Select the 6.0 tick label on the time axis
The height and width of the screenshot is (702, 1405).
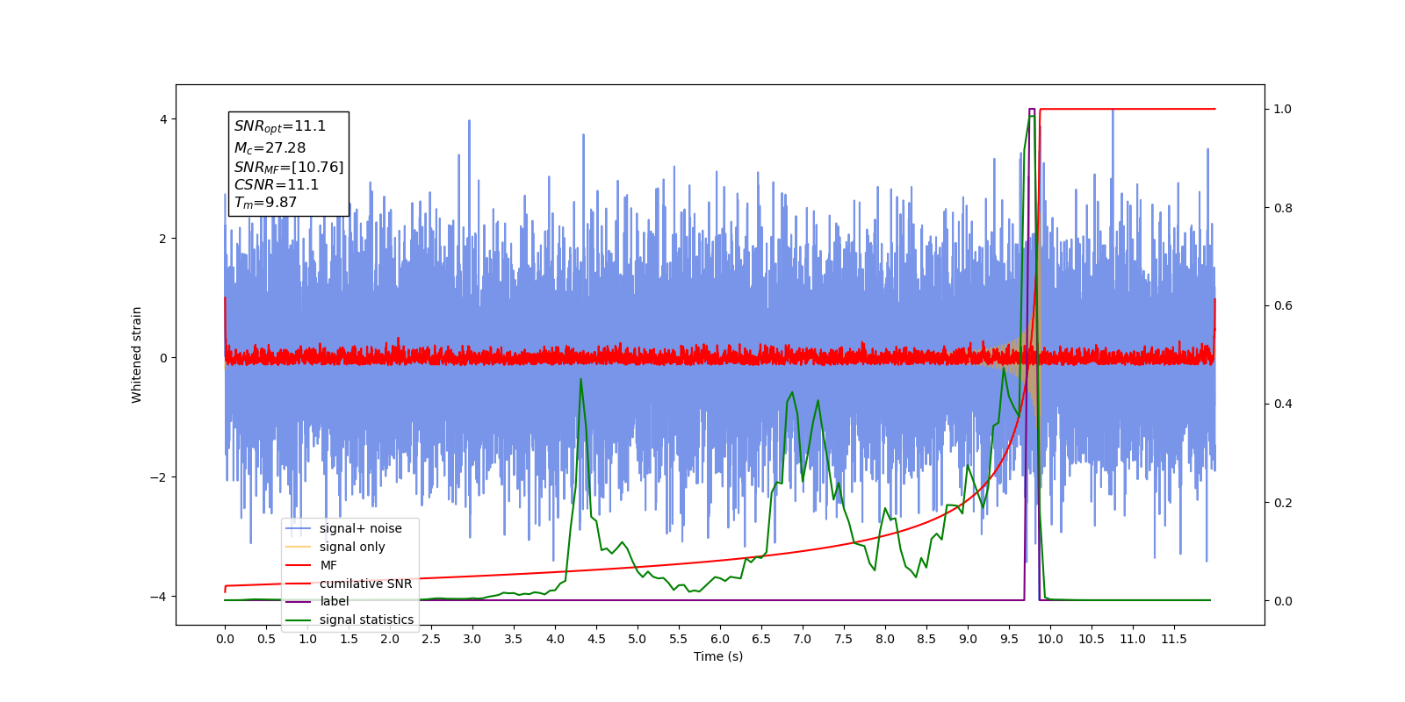pyautogui.click(x=720, y=639)
